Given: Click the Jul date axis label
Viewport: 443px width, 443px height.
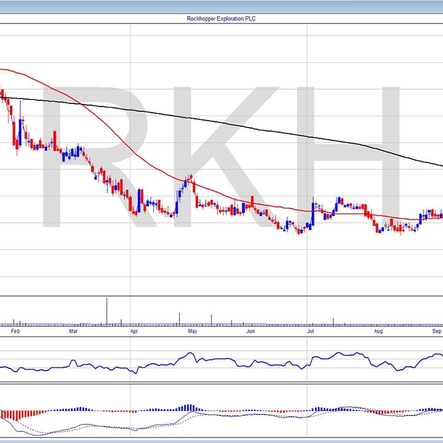Looking at the screenshot, I should click(311, 332).
